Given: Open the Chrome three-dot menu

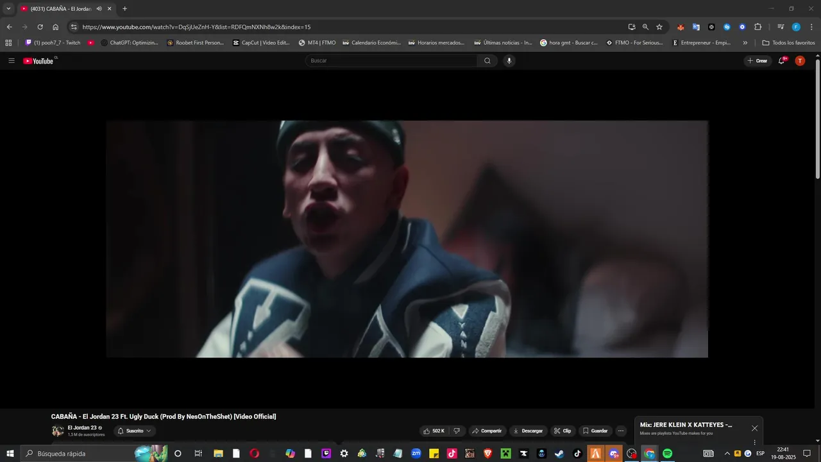Looking at the screenshot, I should 811,27.
